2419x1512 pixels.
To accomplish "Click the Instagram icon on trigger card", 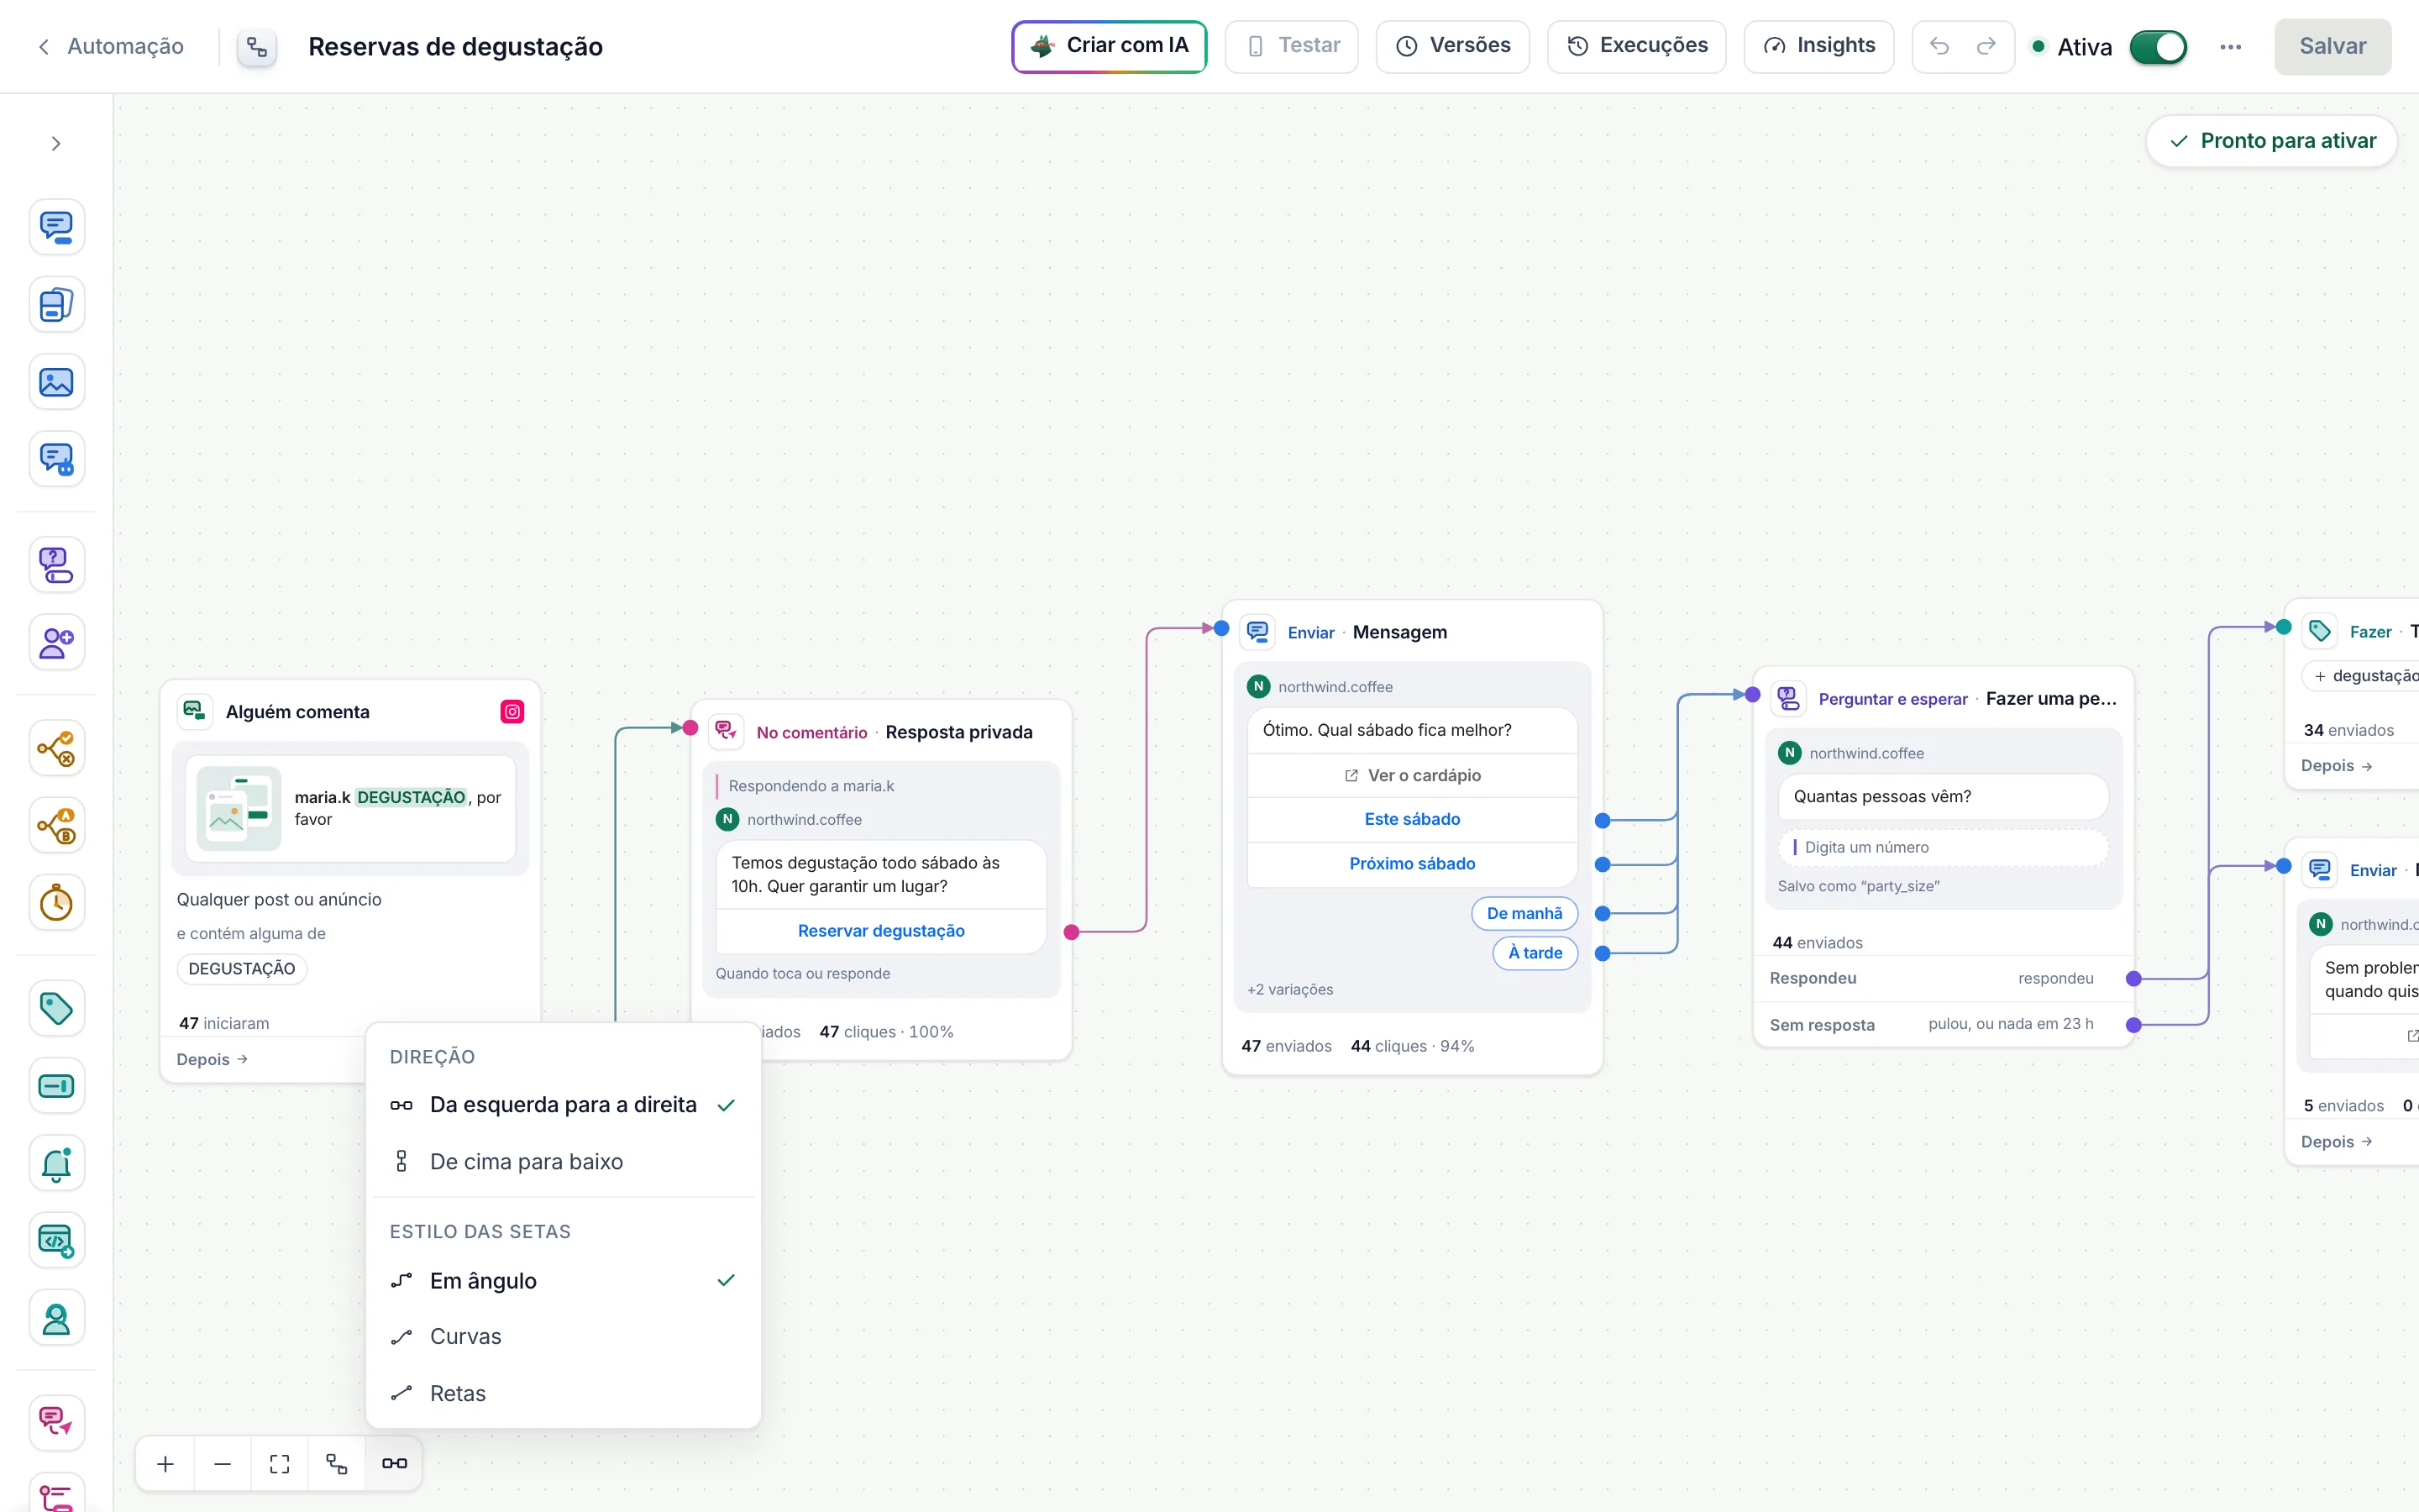I will pyautogui.click(x=513, y=712).
